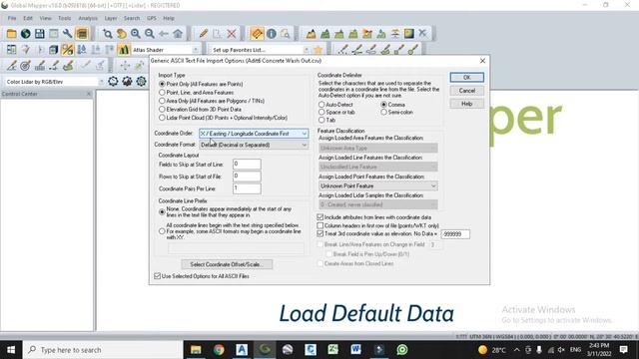The width and height of the screenshot is (639, 359).
Task: Click the red X delete icon
Action: (x=232, y=34)
